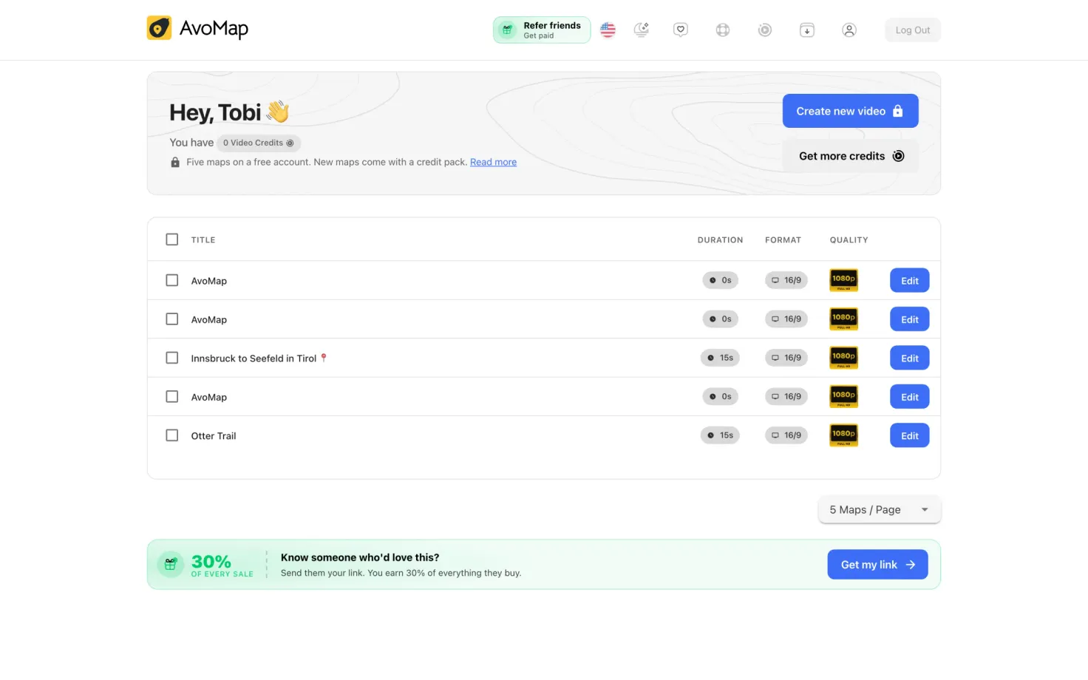Click Get more credits button
Screen dimensions: 1088x680
[851, 156]
